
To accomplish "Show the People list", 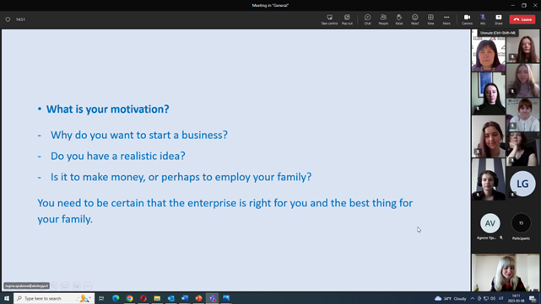I will (383, 19).
